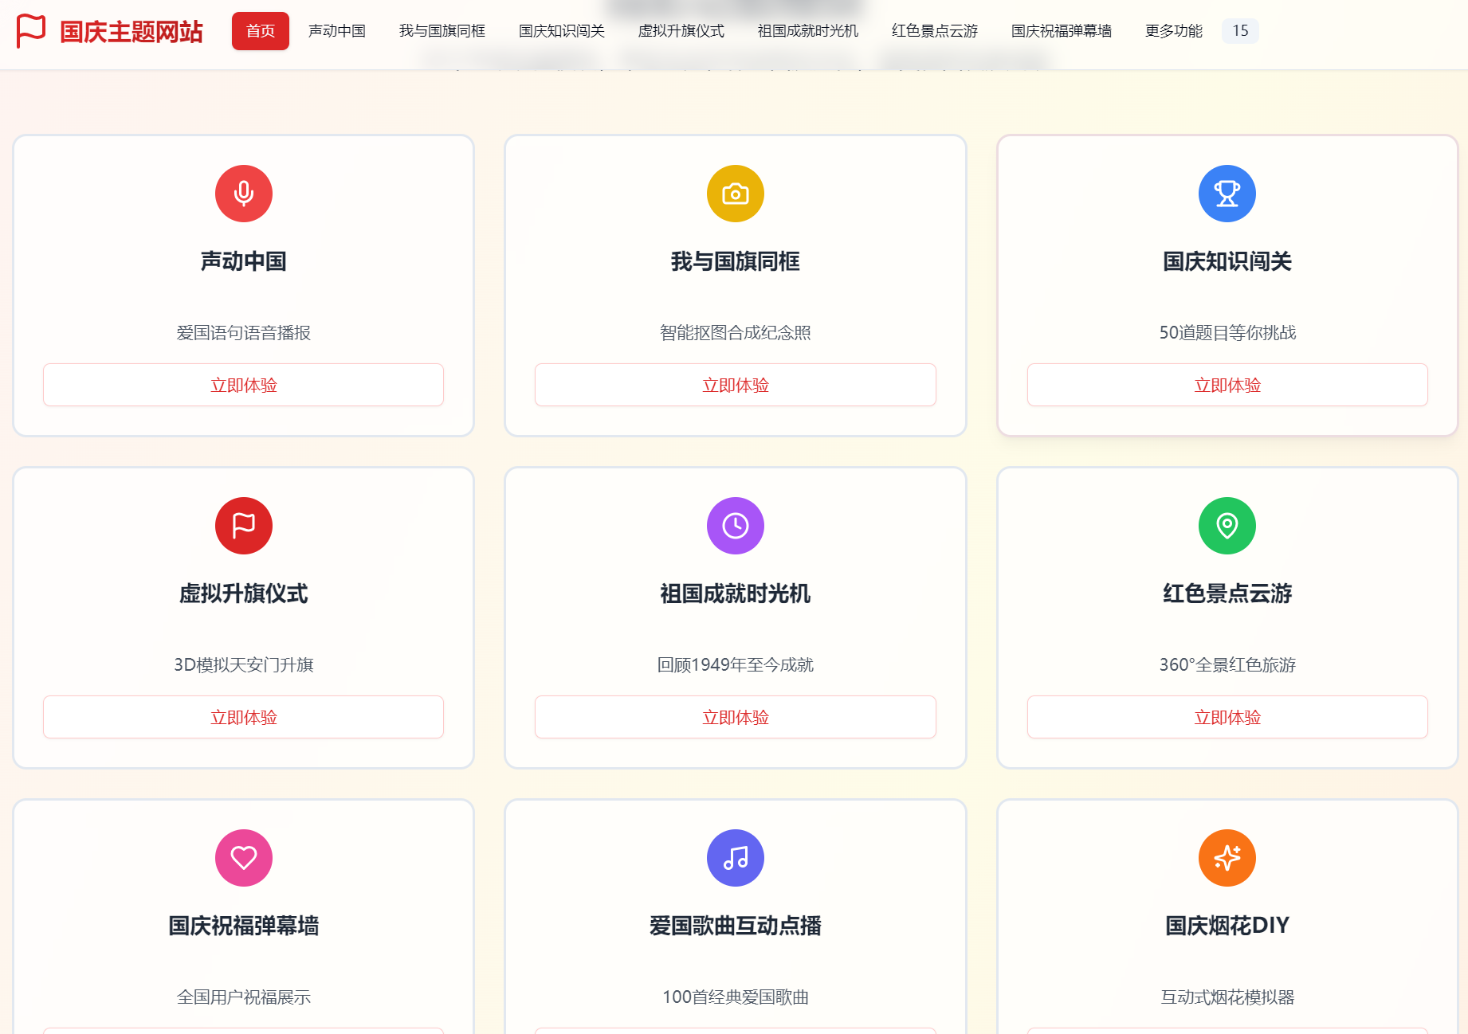Click the red microphone icon for 声动中国

point(244,194)
